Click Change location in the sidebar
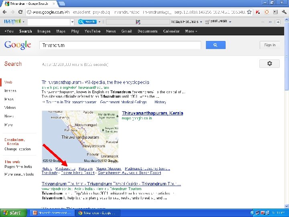 point(18,149)
